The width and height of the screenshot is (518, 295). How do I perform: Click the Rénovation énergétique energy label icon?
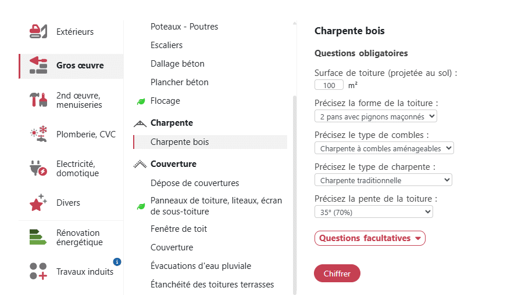[38, 237]
